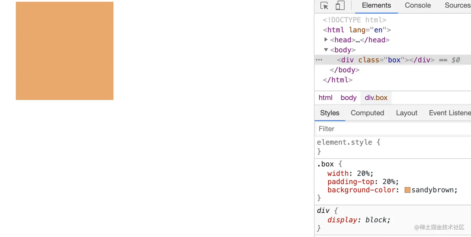Expand the head node in DOM tree
Image resolution: width=471 pixels, height=237 pixels.
pyautogui.click(x=326, y=40)
